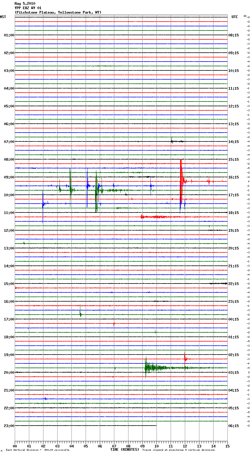
Task: Select the 10:15 UTC row label
Action: [x=234, y=71]
